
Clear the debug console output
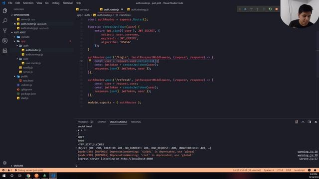point(297,122)
